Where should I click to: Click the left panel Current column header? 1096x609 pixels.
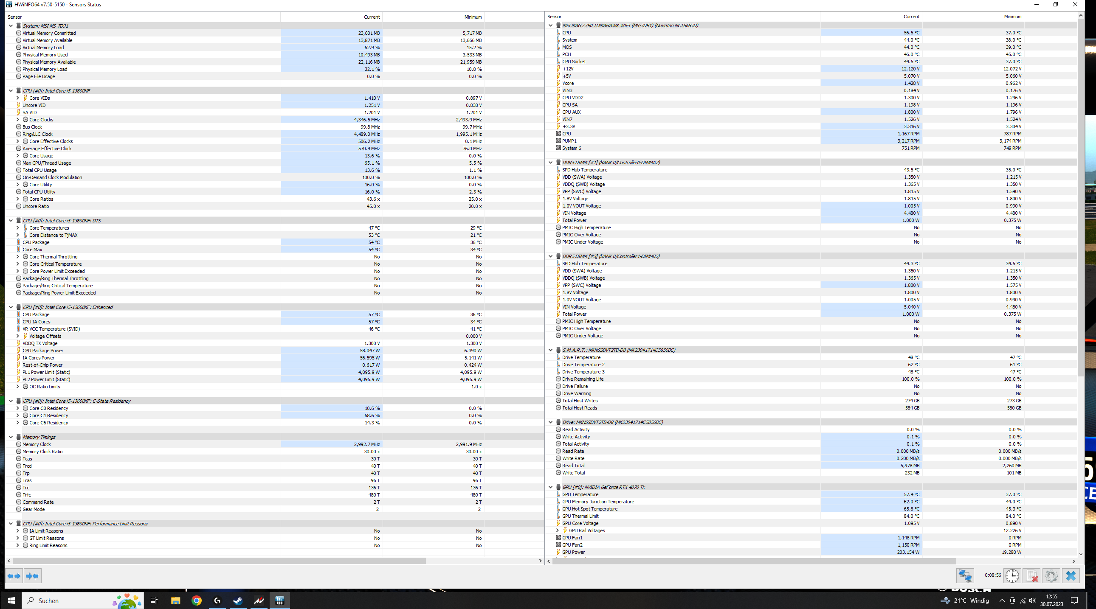[372, 17]
